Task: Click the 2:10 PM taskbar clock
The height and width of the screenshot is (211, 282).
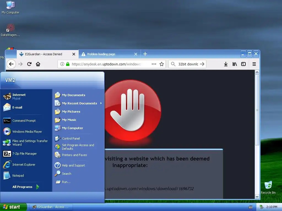Action: 272,207
